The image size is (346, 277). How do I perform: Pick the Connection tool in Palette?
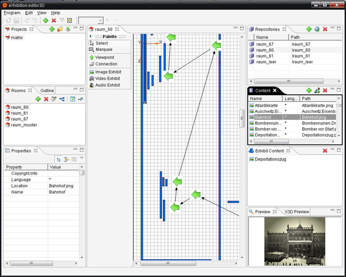(110, 64)
